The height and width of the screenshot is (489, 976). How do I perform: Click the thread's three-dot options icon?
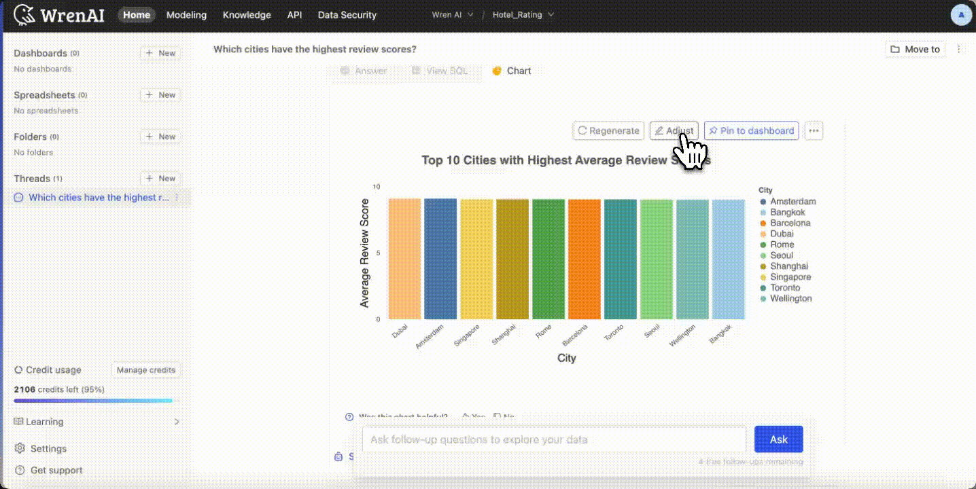point(177,198)
